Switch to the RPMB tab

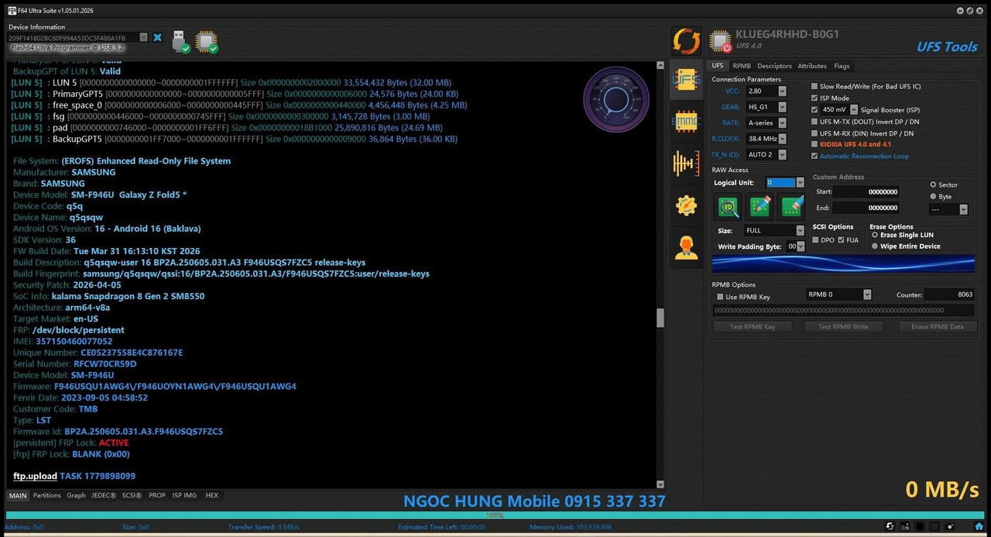(742, 66)
